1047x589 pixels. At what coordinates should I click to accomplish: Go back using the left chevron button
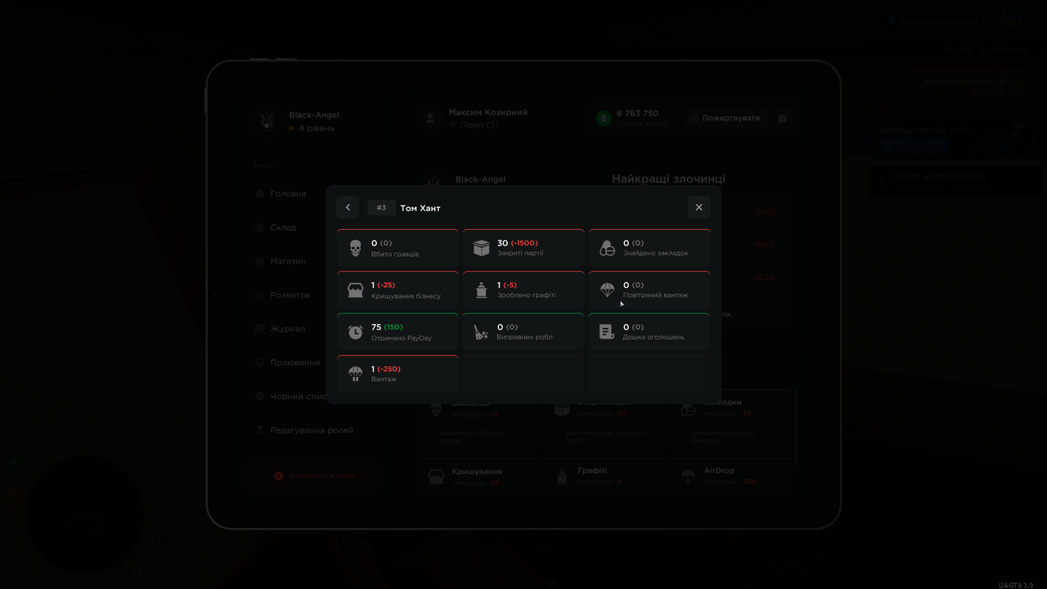point(348,208)
